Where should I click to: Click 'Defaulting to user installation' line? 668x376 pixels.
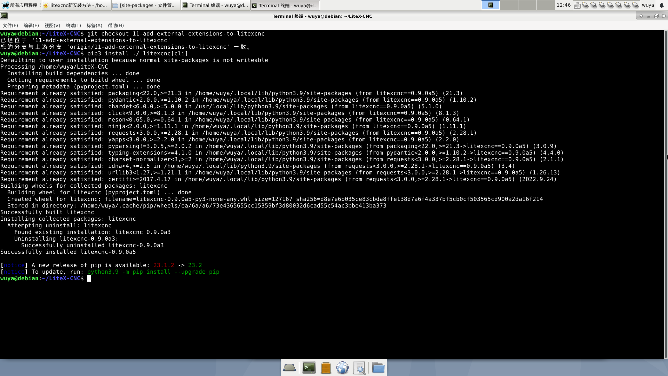pos(134,60)
